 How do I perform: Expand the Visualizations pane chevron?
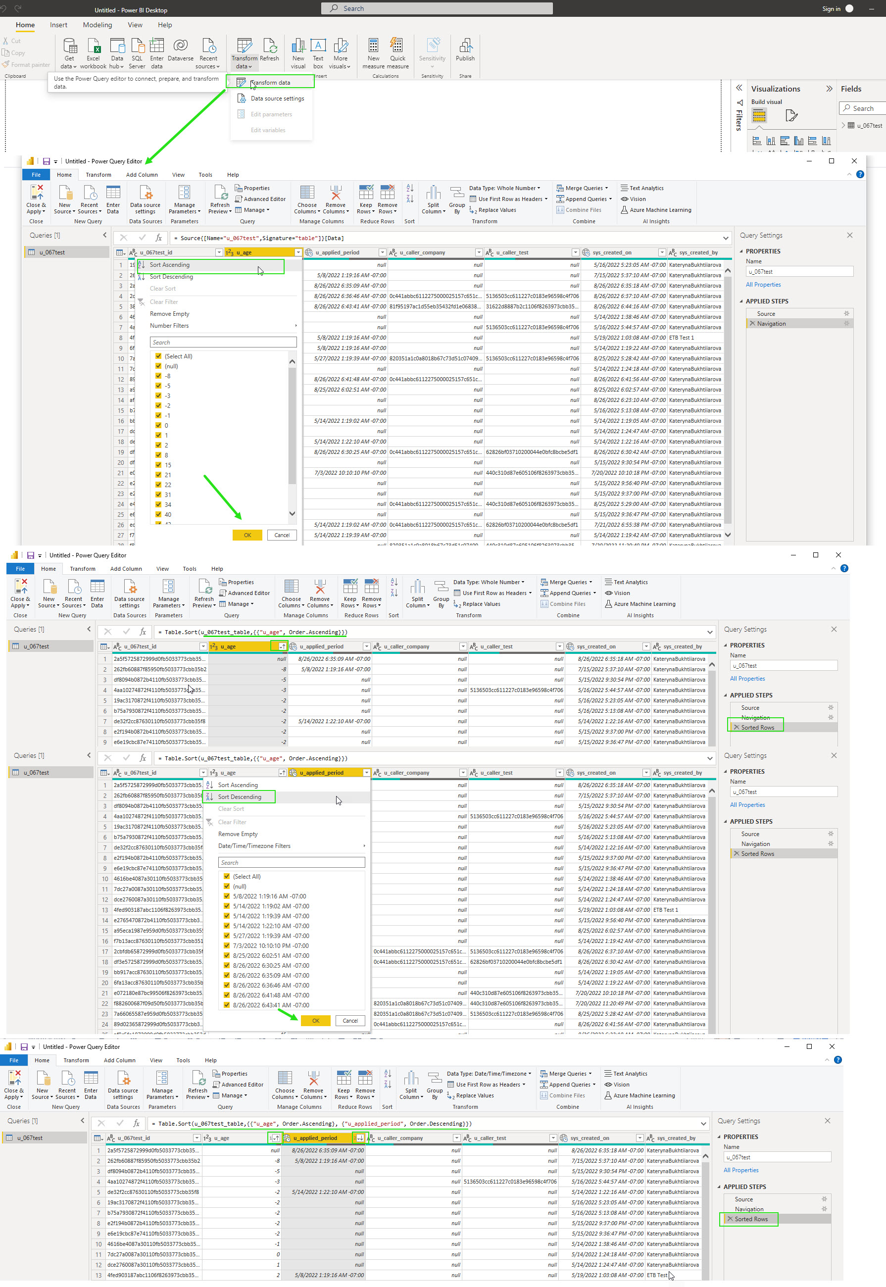pyautogui.click(x=829, y=89)
